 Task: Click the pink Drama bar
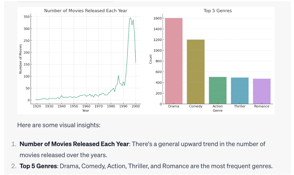pyautogui.click(x=174, y=61)
